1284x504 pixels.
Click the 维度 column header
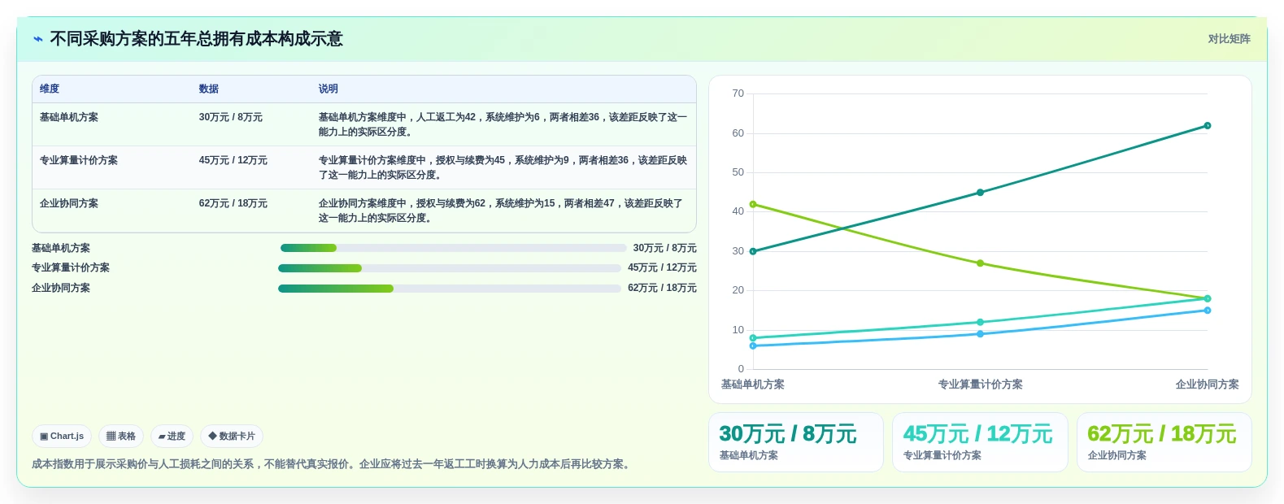tap(50, 89)
